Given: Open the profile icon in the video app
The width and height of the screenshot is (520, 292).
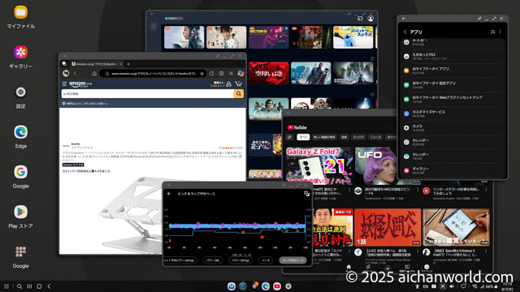Looking at the screenshot, I should (x=370, y=19).
